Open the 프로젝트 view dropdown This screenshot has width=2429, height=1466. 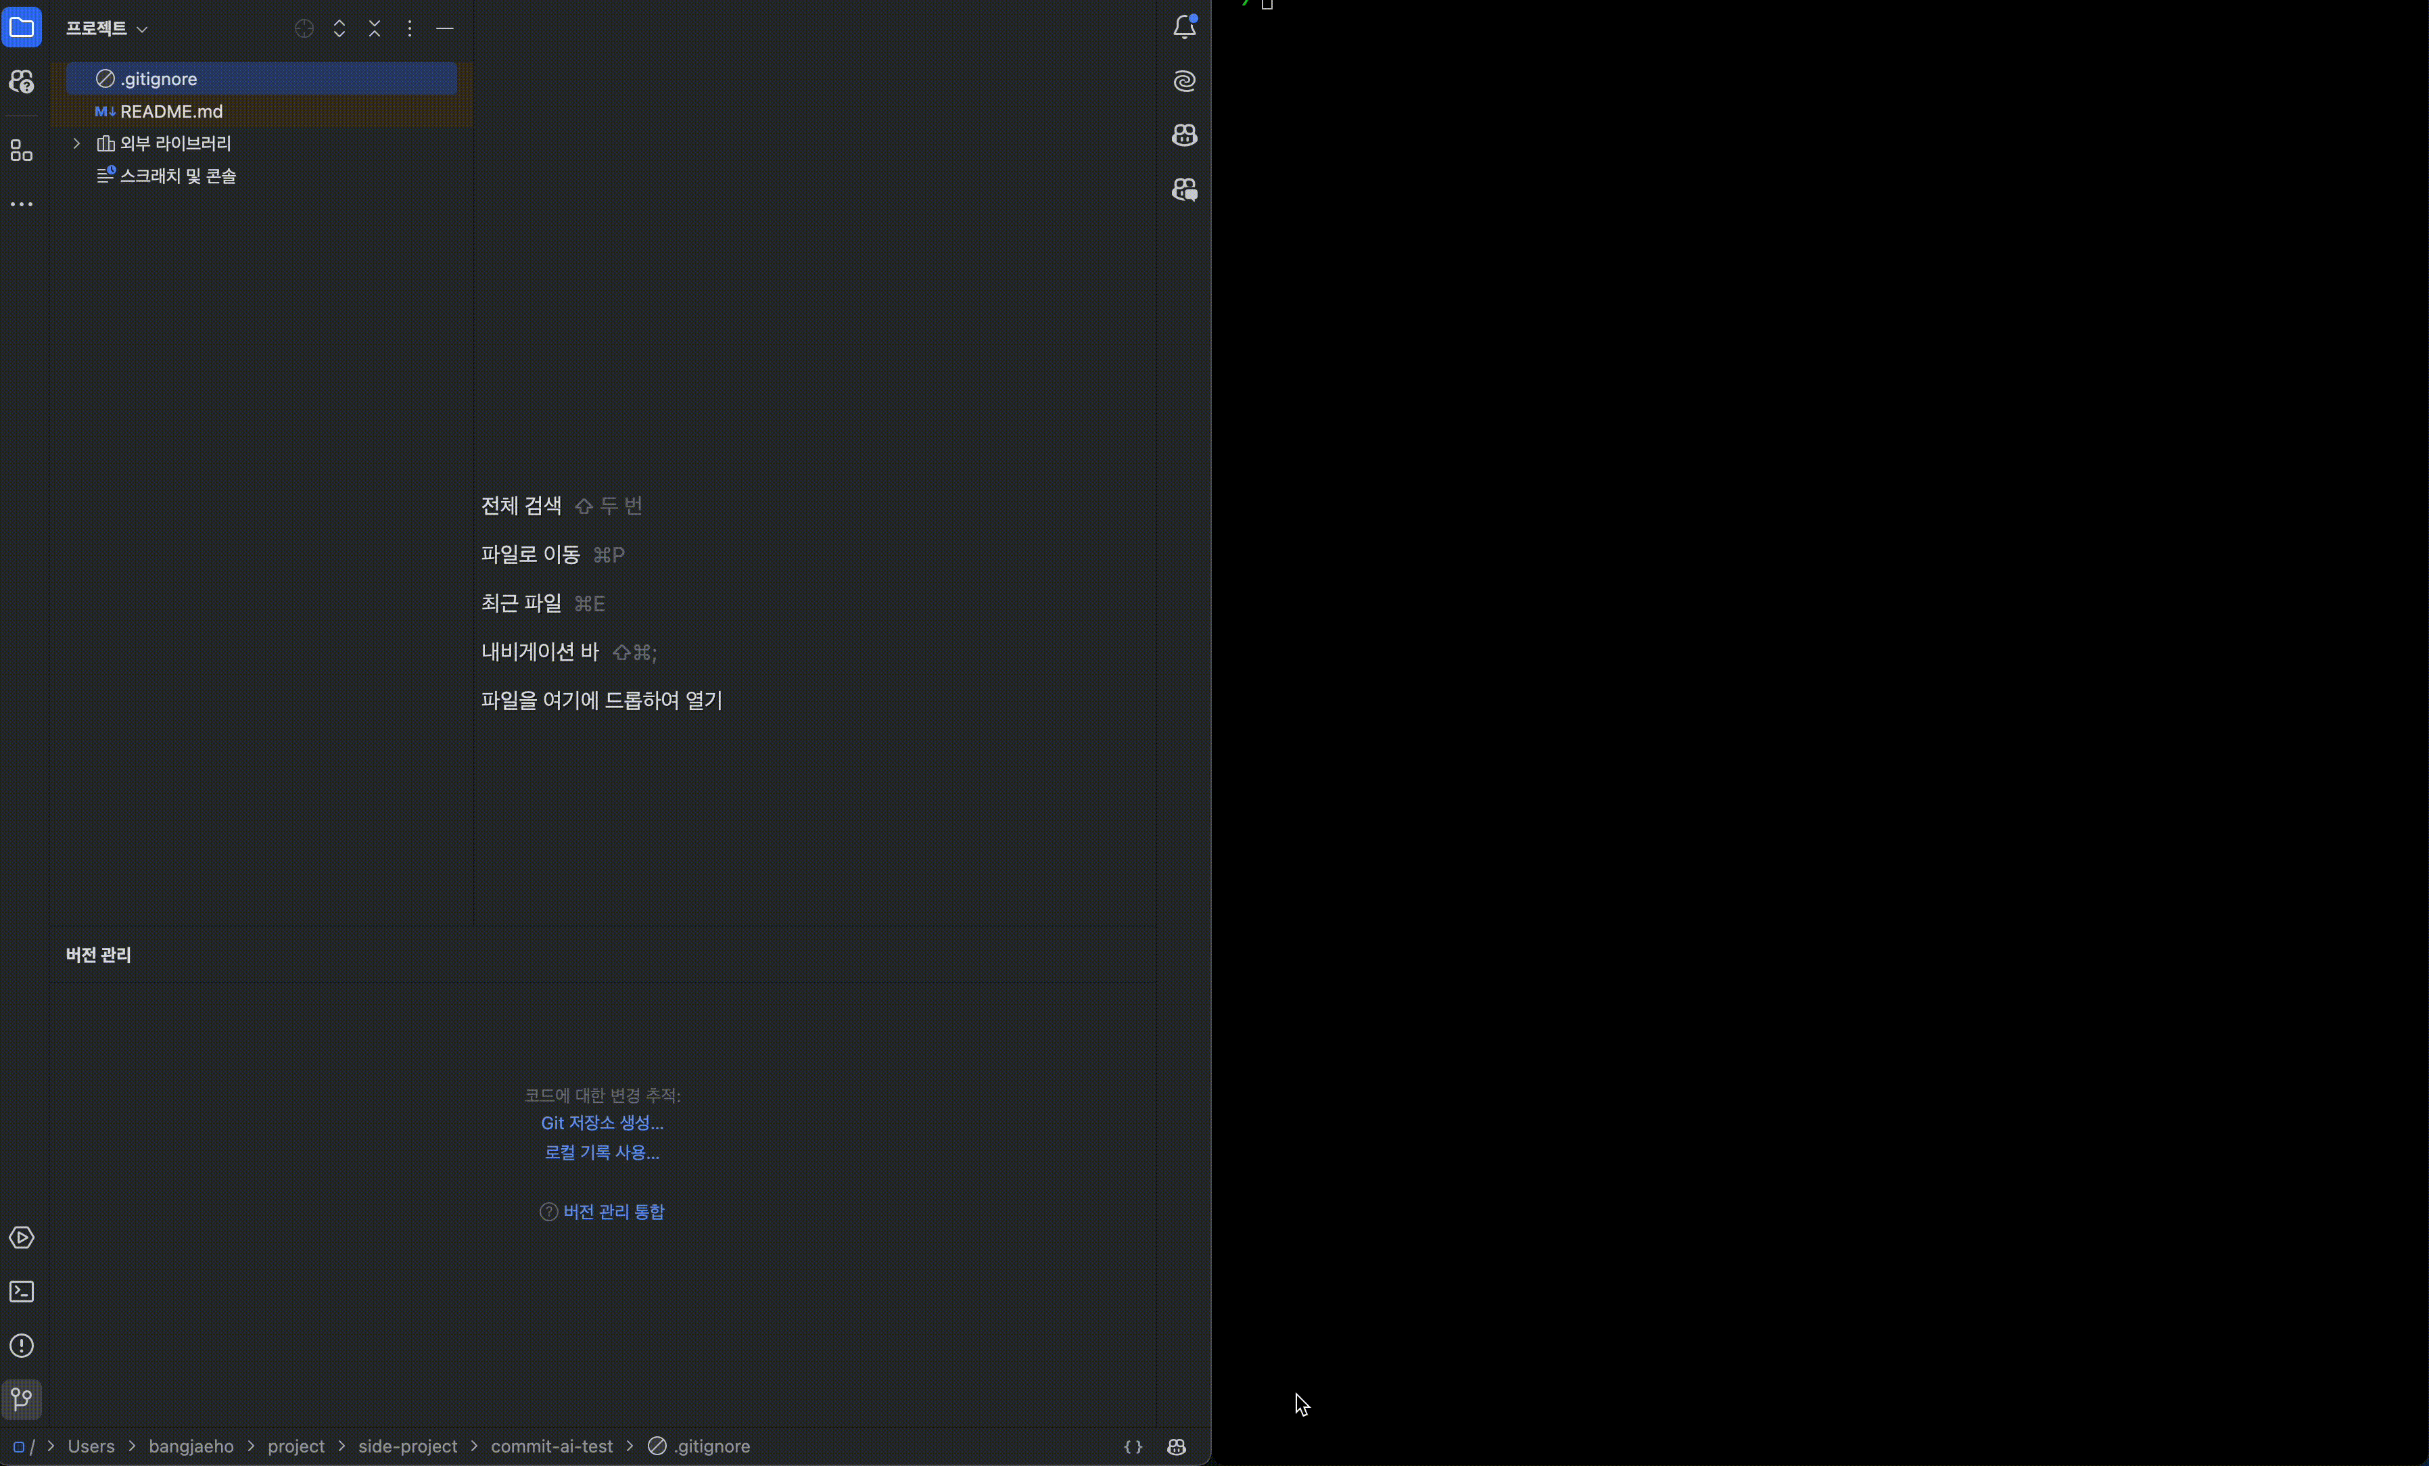pyautogui.click(x=106, y=28)
